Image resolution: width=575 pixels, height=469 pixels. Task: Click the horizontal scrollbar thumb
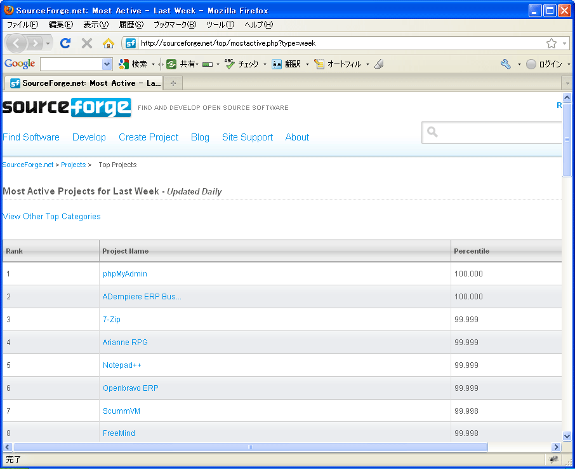pyautogui.click(x=251, y=447)
